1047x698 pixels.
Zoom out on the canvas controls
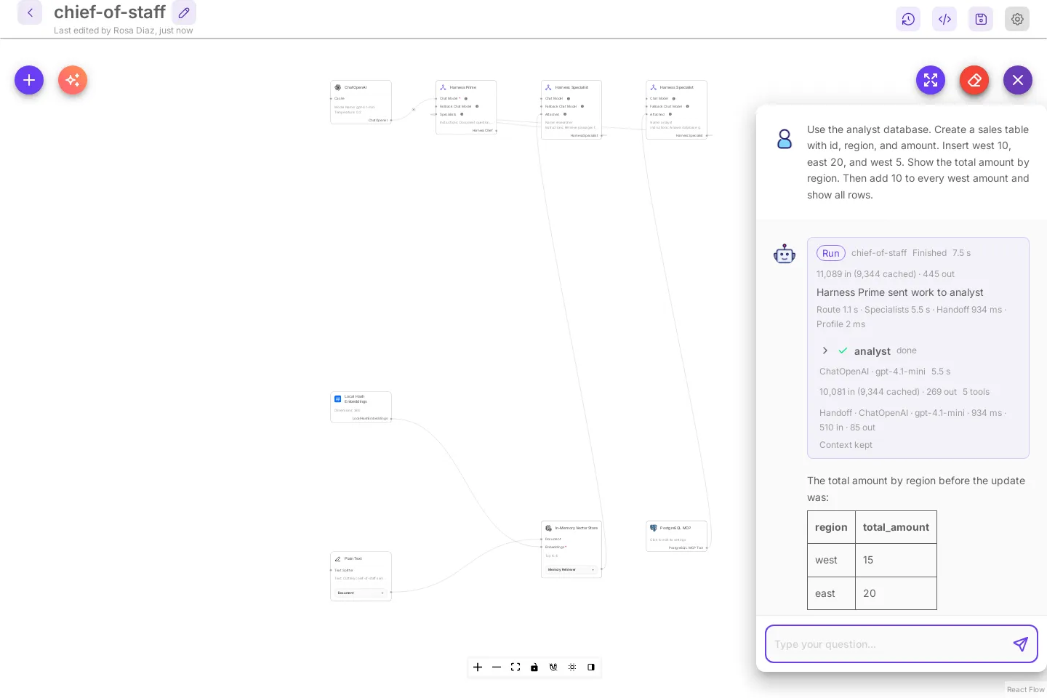tap(497, 667)
